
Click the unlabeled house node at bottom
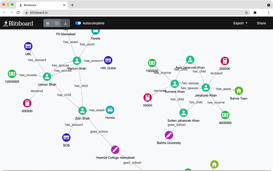coord(214,164)
